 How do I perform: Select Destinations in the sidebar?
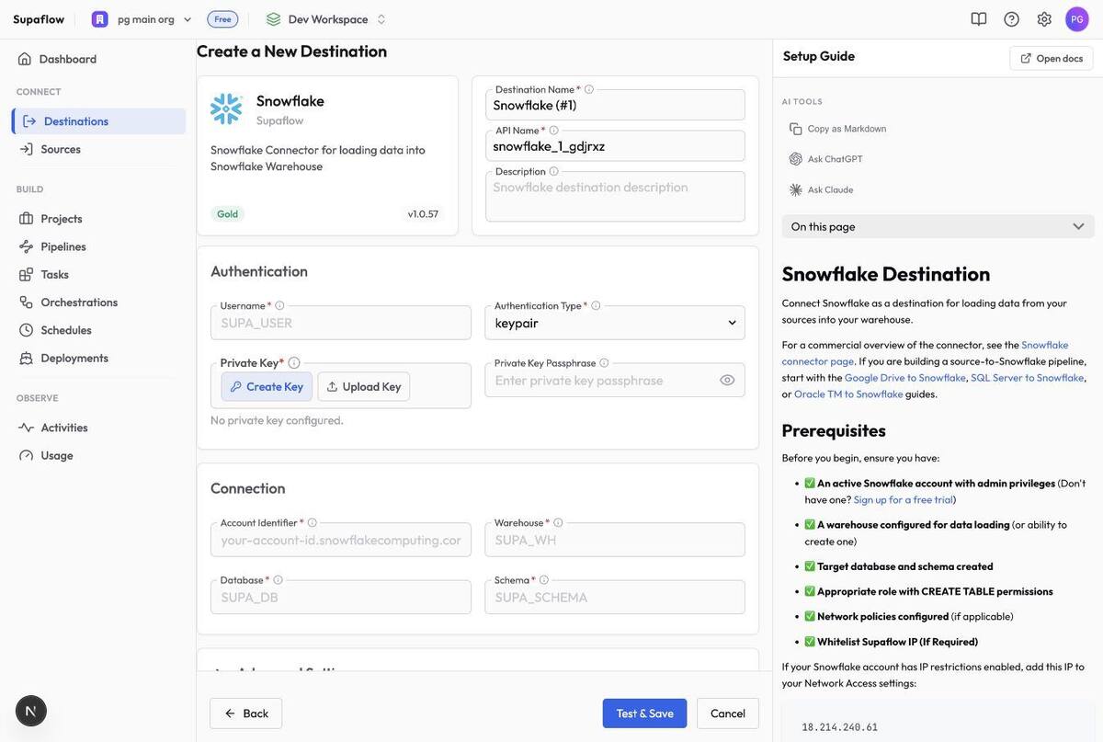click(98, 121)
